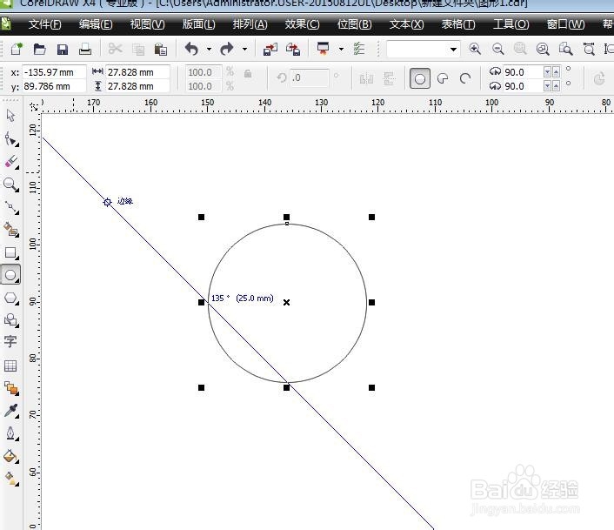Select the Rectangle tool
Screen dimensions: 614x530
pyautogui.click(x=11, y=252)
